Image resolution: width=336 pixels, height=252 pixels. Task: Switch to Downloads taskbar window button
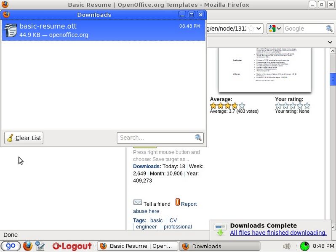(220, 246)
